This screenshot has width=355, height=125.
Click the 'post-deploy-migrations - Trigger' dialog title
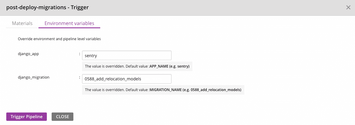47,7
